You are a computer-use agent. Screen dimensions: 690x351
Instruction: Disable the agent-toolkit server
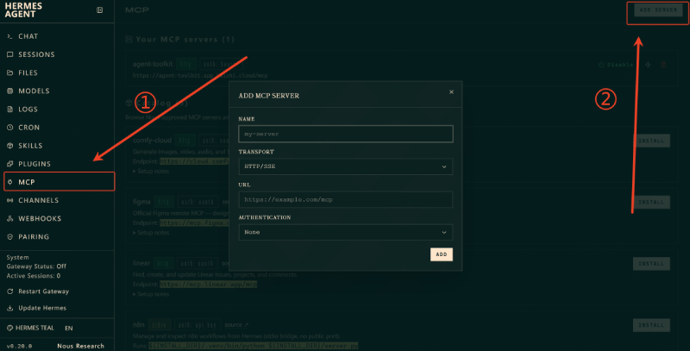coord(616,65)
